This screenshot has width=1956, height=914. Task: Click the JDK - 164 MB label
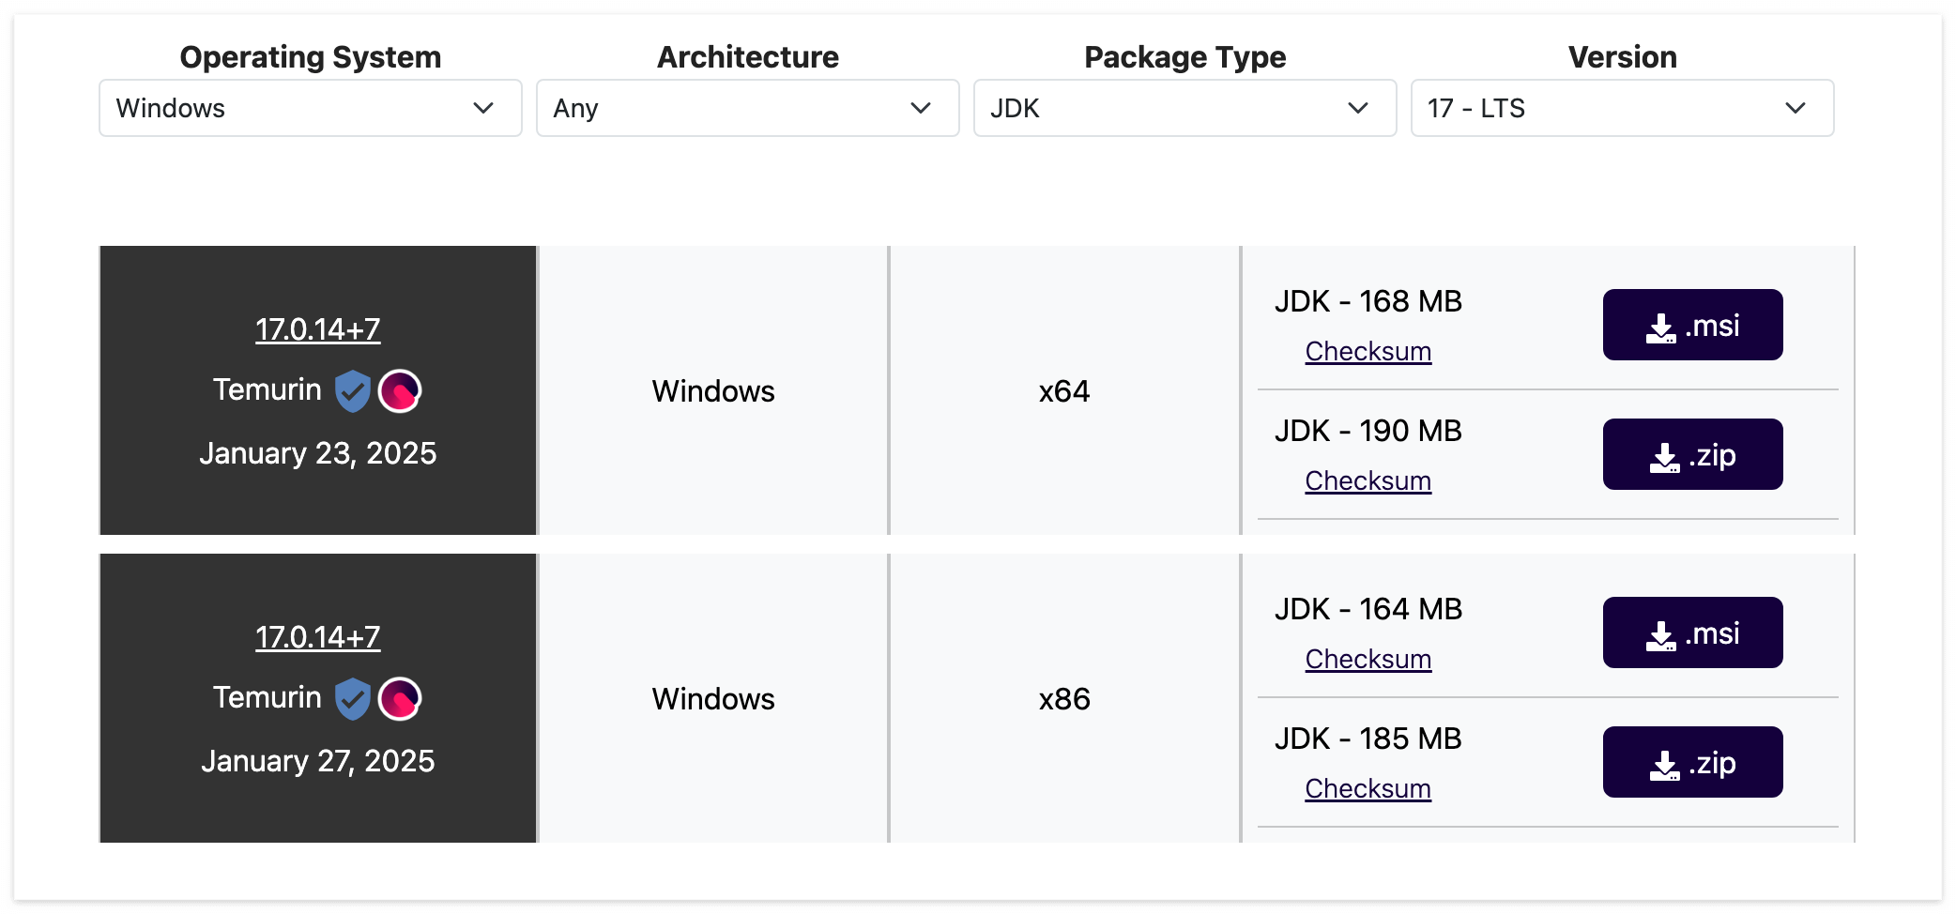1368,609
